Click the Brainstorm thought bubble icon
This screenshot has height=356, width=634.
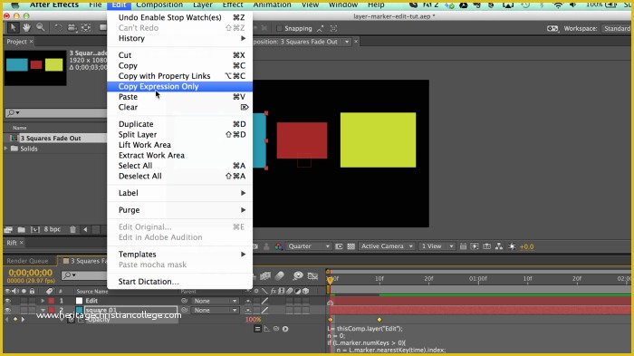pyautogui.click(x=298, y=276)
